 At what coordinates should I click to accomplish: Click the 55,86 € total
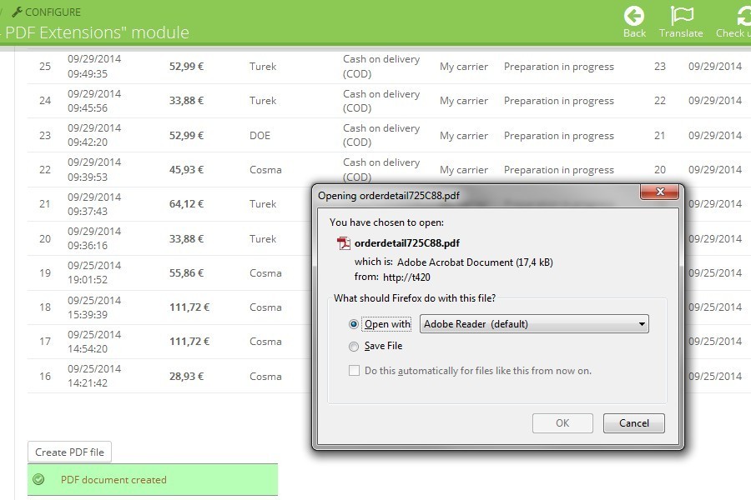tap(186, 272)
